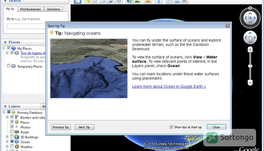264x151 pixels.
Task: Click the Primary Database layers icon
Action: 14,112
